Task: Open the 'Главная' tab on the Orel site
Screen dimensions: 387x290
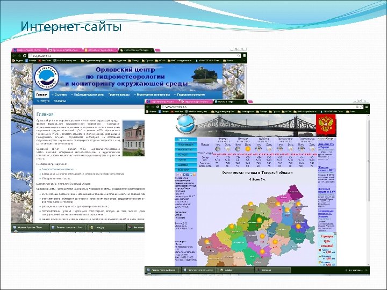Action: click(41, 95)
